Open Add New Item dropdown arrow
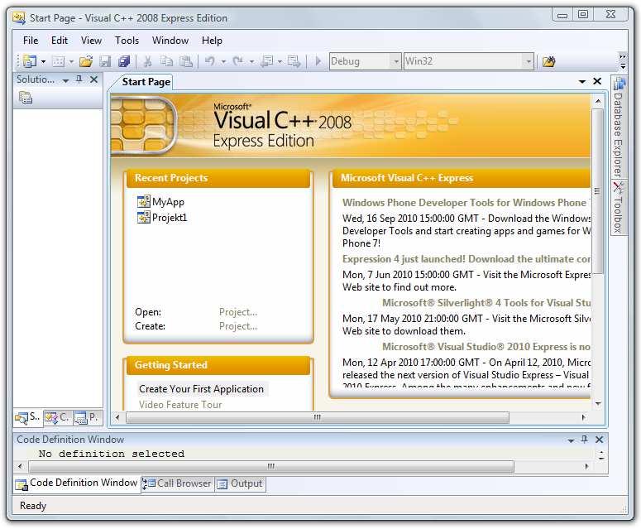 pos(71,62)
